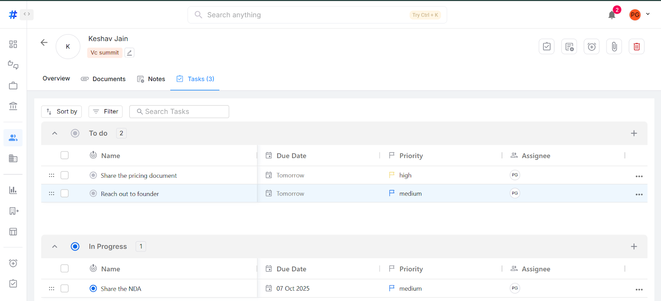Click the Sort by button
Screen dimensions: 661x301
coord(62,112)
